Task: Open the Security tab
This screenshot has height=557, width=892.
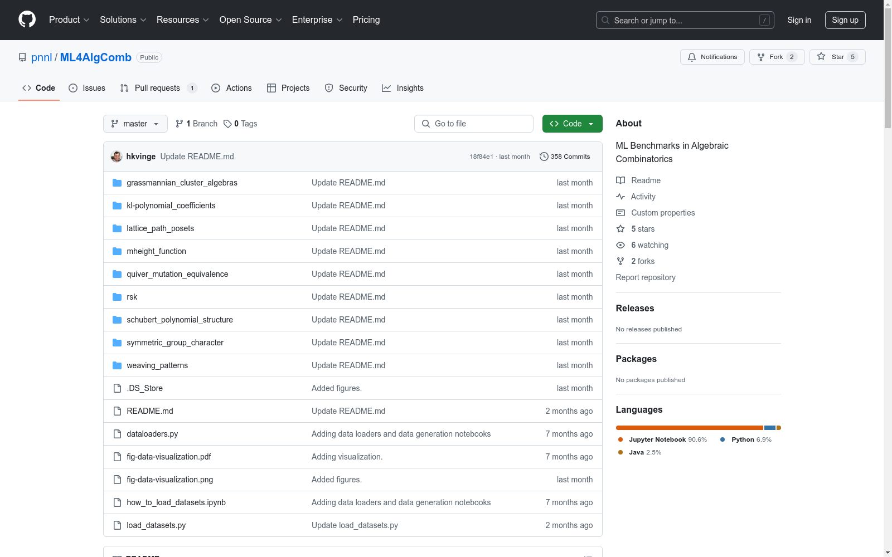Action: click(x=346, y=88)
